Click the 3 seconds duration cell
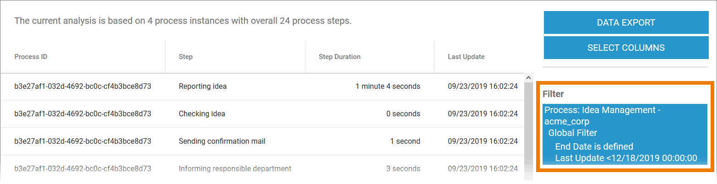This screenshot has width=717, height=184. 403,168
